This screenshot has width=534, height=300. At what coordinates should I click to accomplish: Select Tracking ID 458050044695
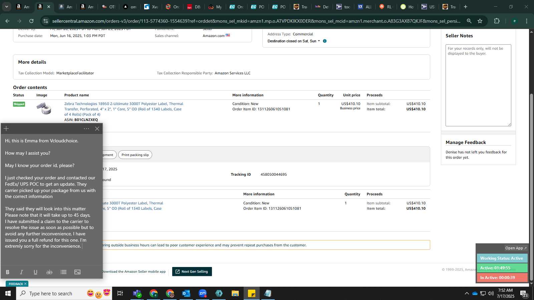tap(274, 174)
